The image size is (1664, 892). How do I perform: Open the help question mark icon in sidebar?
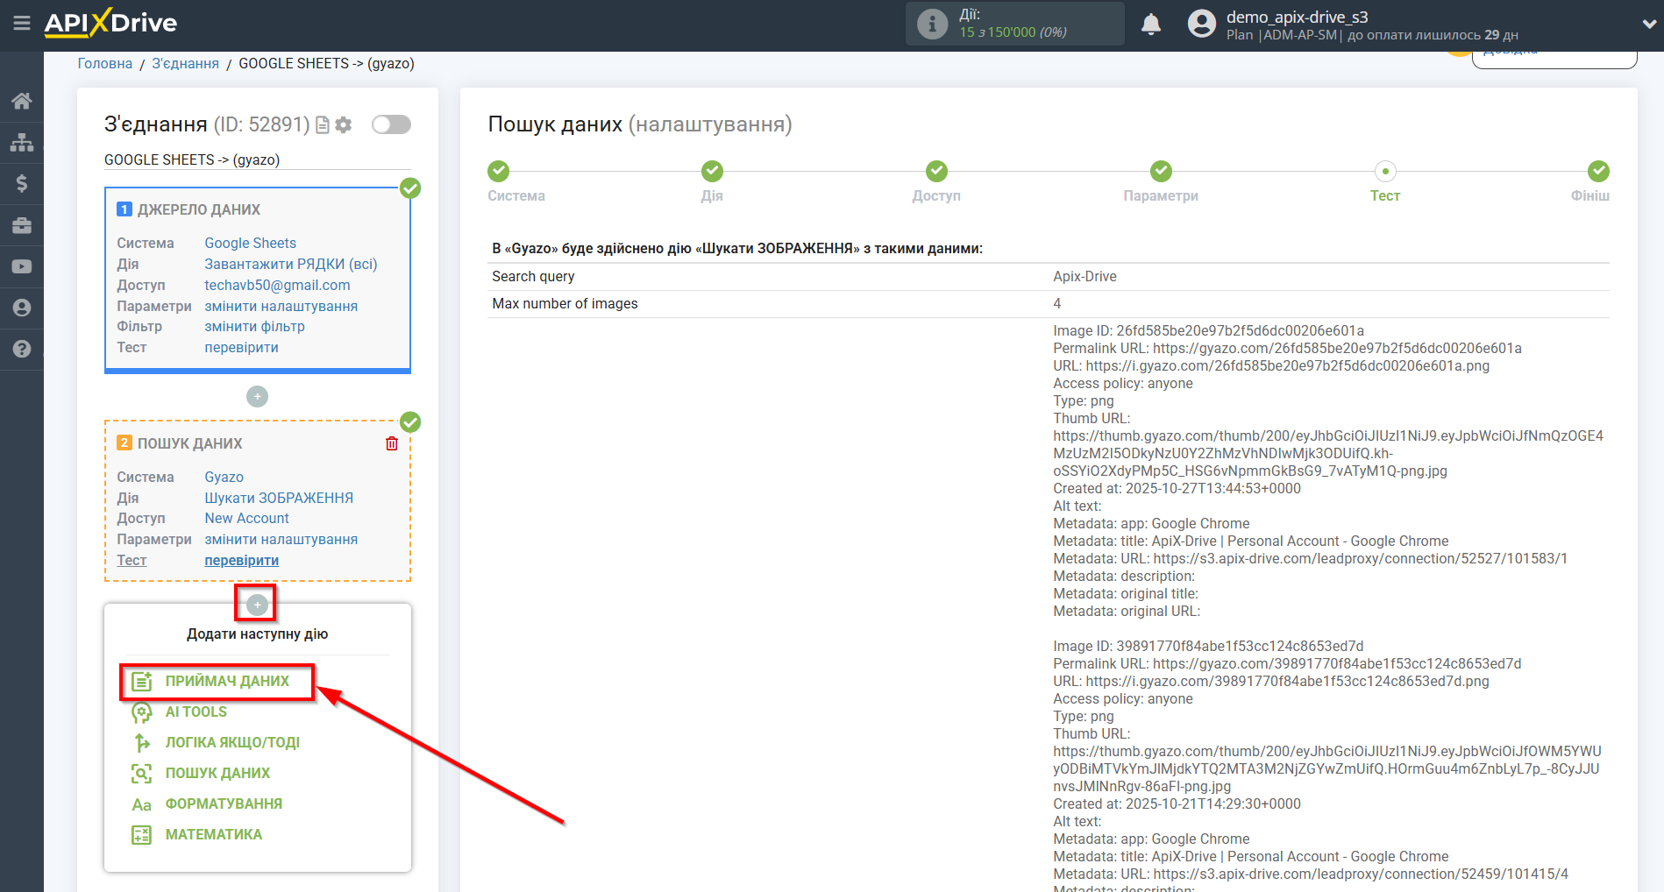22,349
